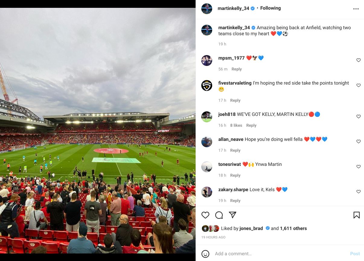Focus the Add a comment field

pyautogui.click(x=279, y=254)
